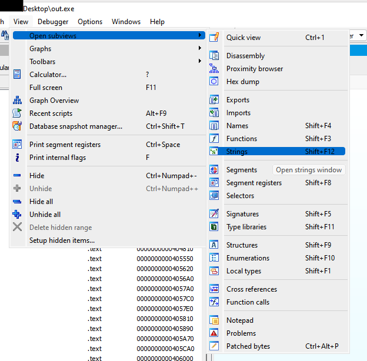This screenshot has height=361, width=367.
Task: Click the Patched bytes pencil icon
Action: [x=214, y=346]
